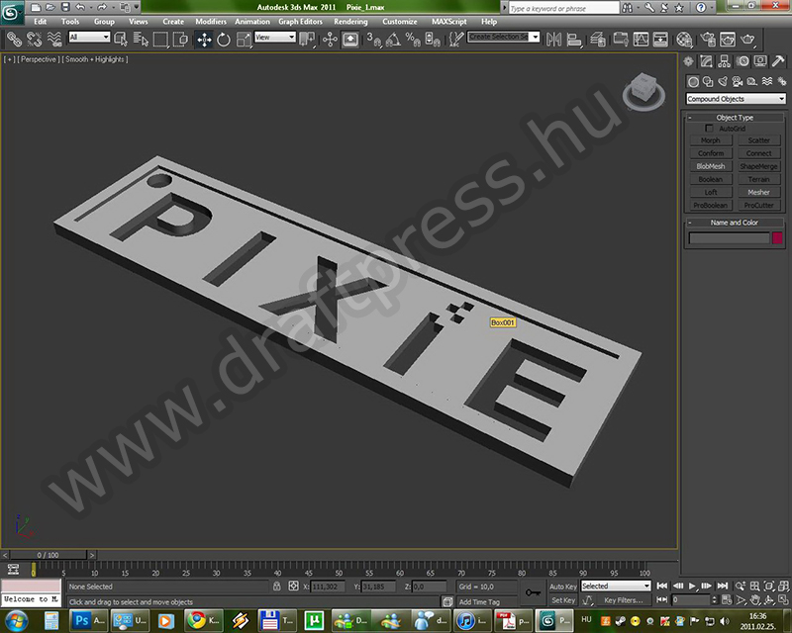Open the application menu button
The width and height of the screenshot is (792, 633).
click(x=11, y=13)
